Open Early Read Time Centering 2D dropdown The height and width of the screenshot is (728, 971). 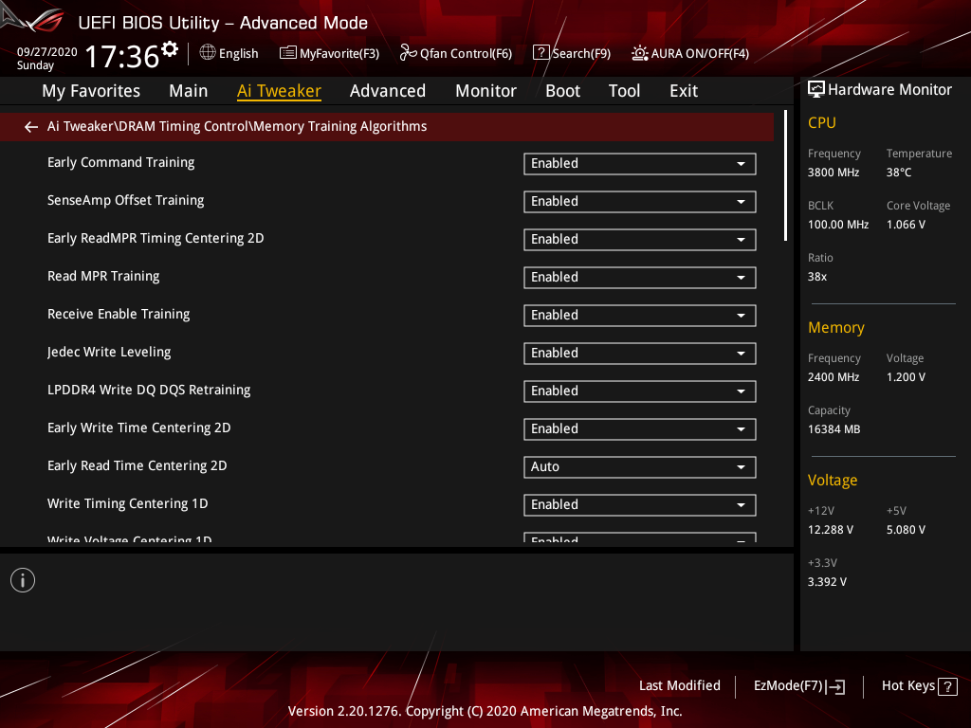click(x=640, y=467)
